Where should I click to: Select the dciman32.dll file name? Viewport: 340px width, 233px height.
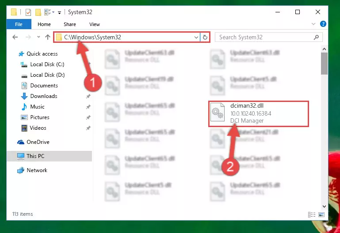point(247,105)
